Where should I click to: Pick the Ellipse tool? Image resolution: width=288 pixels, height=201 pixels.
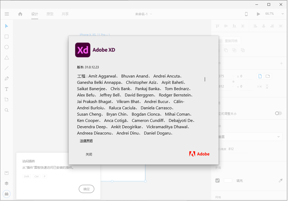click(7, 47)
